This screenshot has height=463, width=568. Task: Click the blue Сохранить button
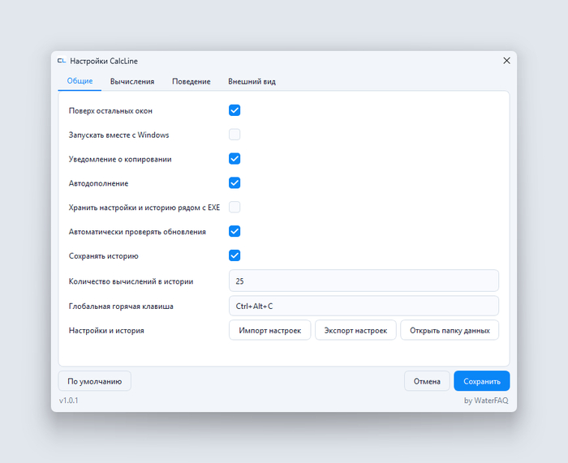(482, 381)
